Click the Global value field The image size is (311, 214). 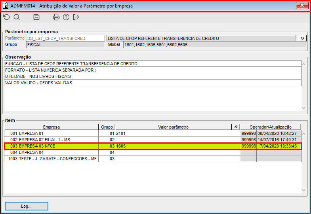coord(215,45)
